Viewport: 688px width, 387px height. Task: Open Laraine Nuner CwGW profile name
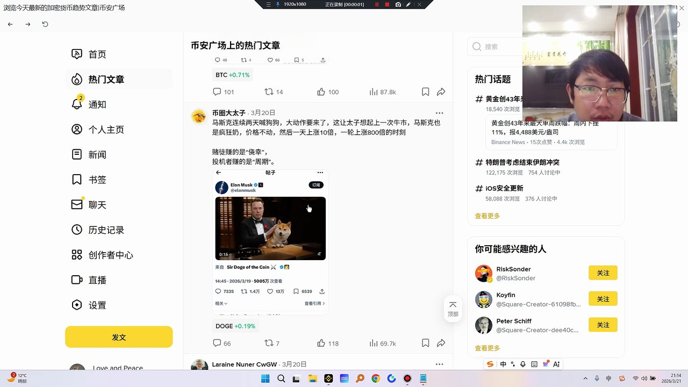245,364
